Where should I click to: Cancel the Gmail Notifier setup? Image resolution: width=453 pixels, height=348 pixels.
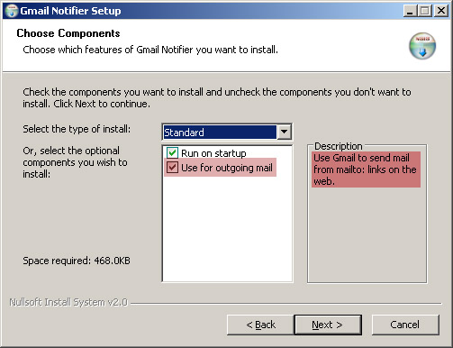[x=405, y=325]
